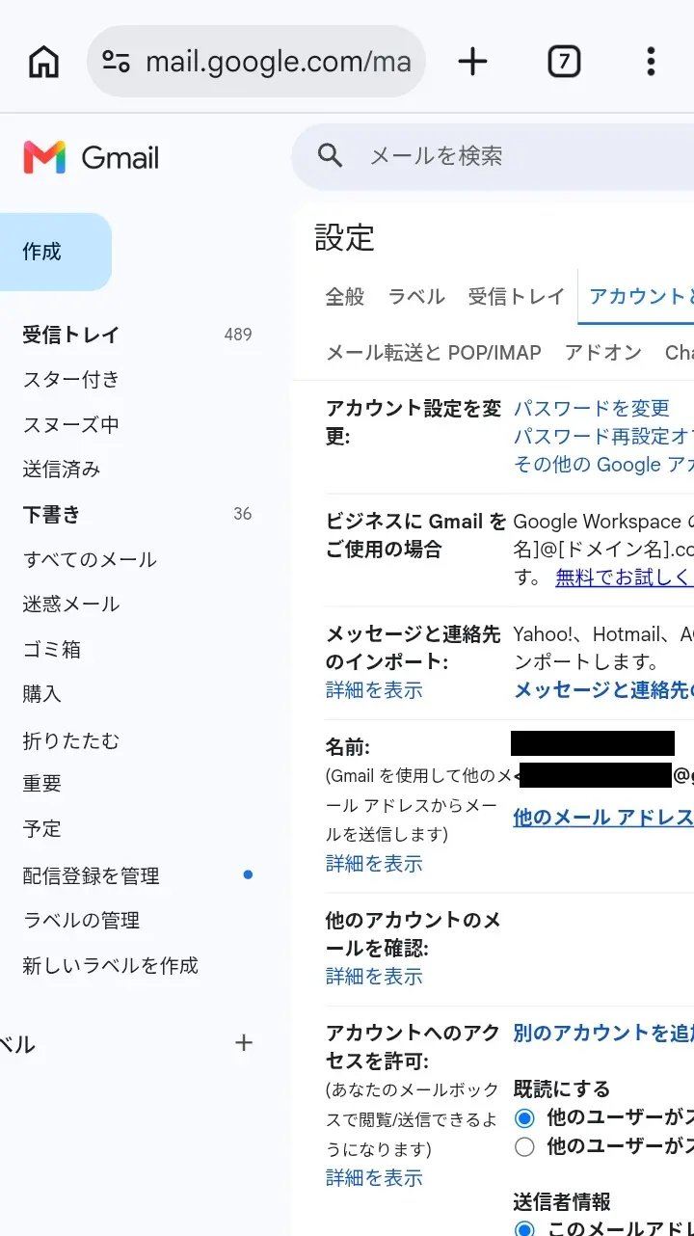Switch to ラベル settings tab
The height and width of the screenshot is (1236, 694).
[416, 296]
